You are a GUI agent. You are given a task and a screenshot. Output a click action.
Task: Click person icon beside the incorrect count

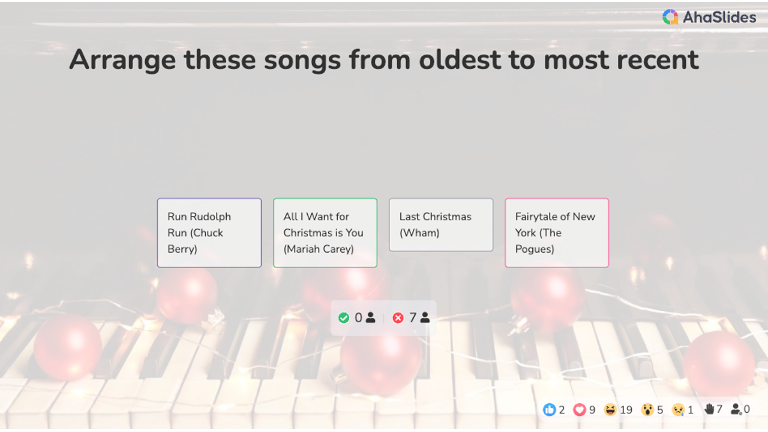click(x=425, y=318)
